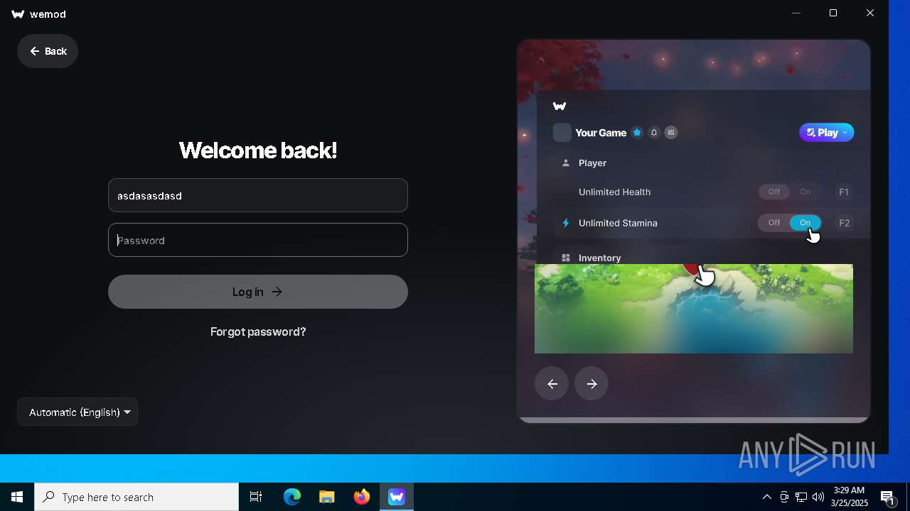Click the WeMod logo inside preview panel
910x511 pixels.
pos(560,106)
